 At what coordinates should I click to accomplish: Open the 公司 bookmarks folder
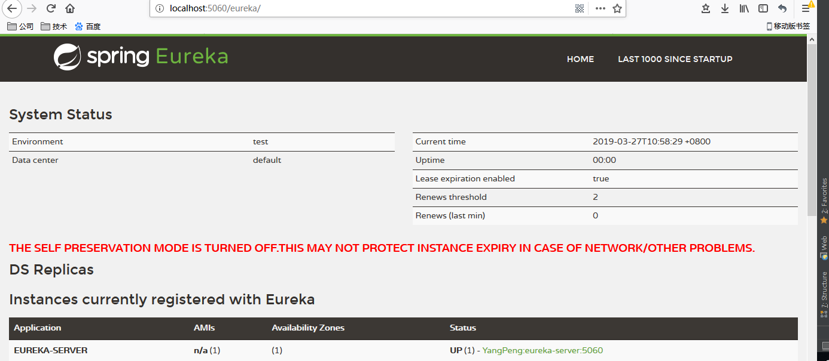point(20,26)
